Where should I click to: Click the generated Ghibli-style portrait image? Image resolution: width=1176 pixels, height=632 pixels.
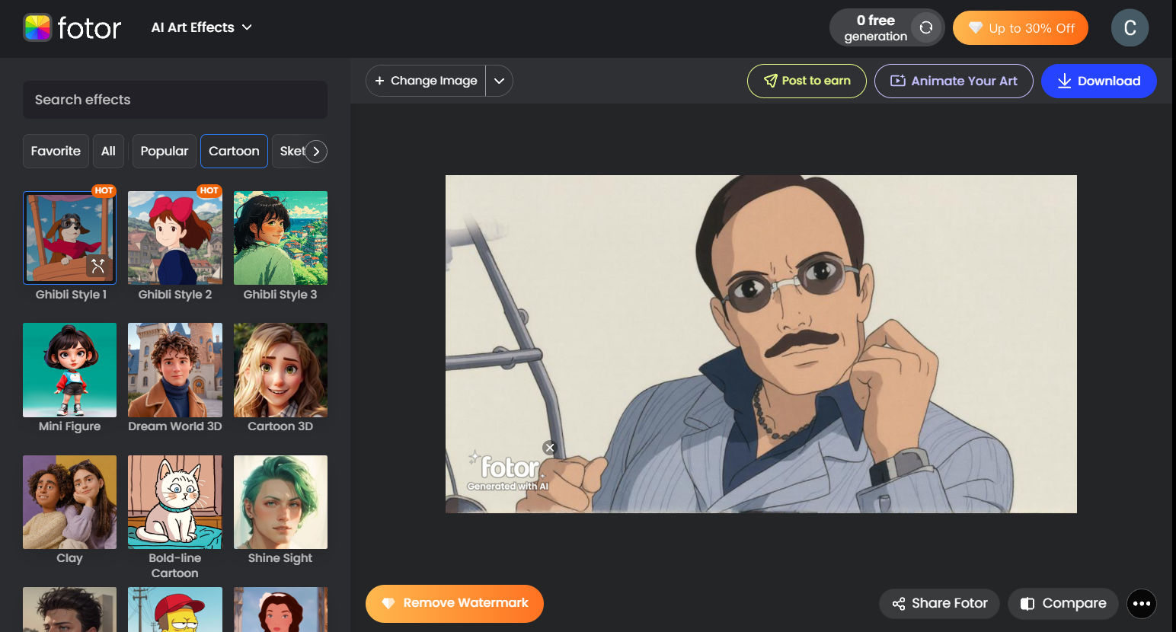click(761, 344)
